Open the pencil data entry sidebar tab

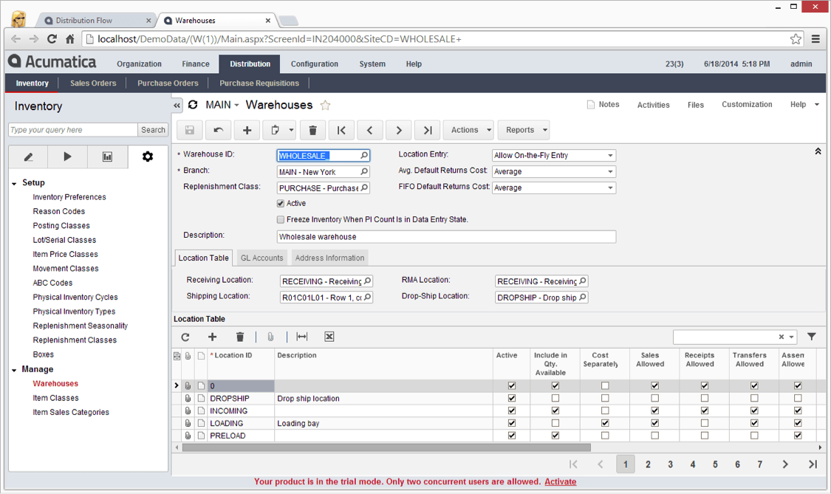29,157
